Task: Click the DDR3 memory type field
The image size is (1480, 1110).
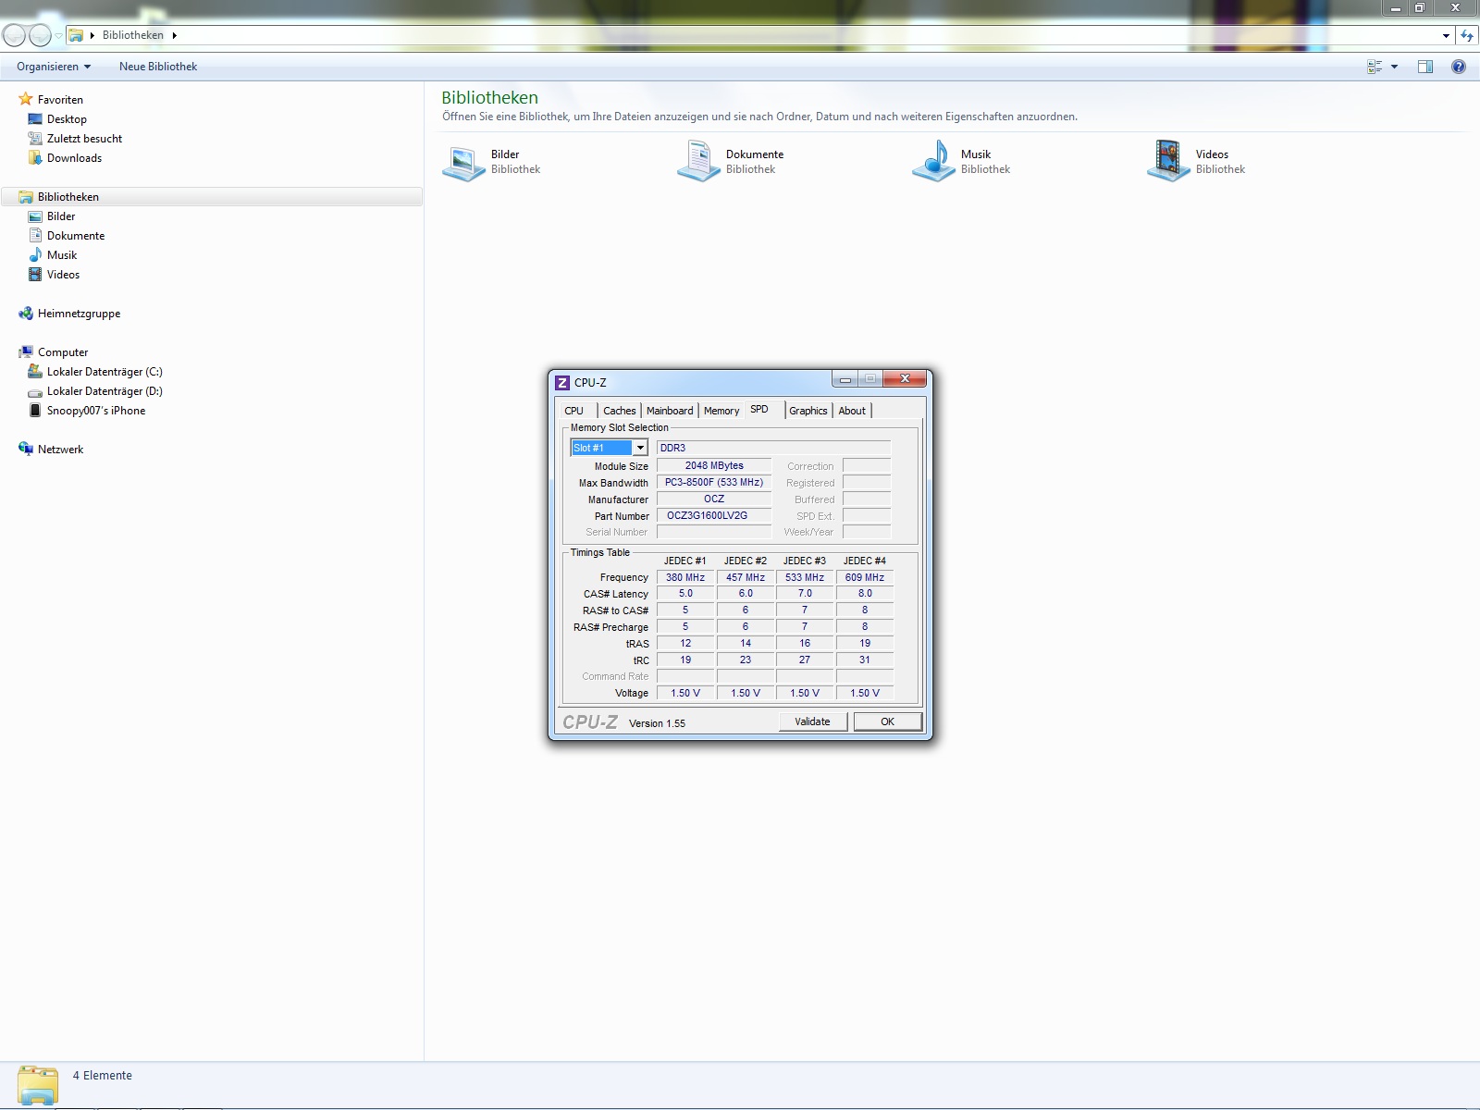Action: tap(773, 448)
